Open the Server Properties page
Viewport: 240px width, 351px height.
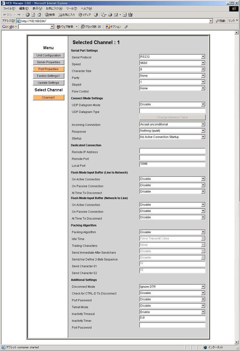click(x=49, y=62)
